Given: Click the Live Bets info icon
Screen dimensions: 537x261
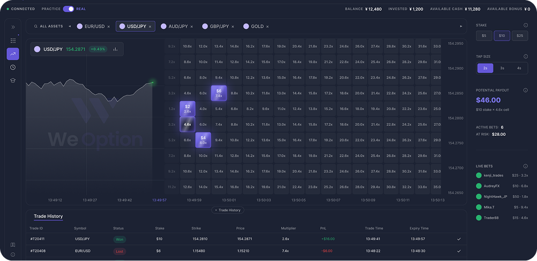Looking at the screenshot, I should 526,166.
